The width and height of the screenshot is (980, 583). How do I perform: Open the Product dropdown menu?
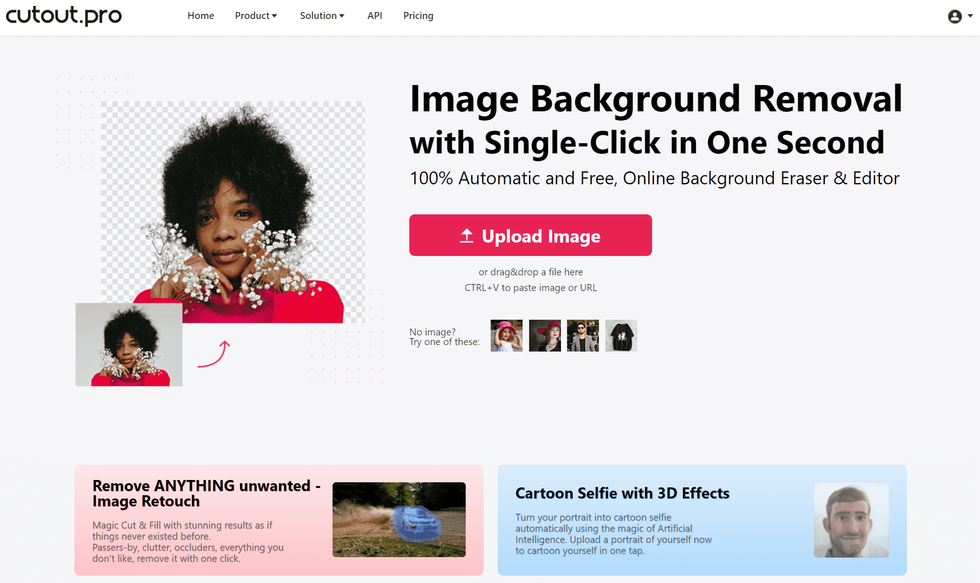coord(256,16)
